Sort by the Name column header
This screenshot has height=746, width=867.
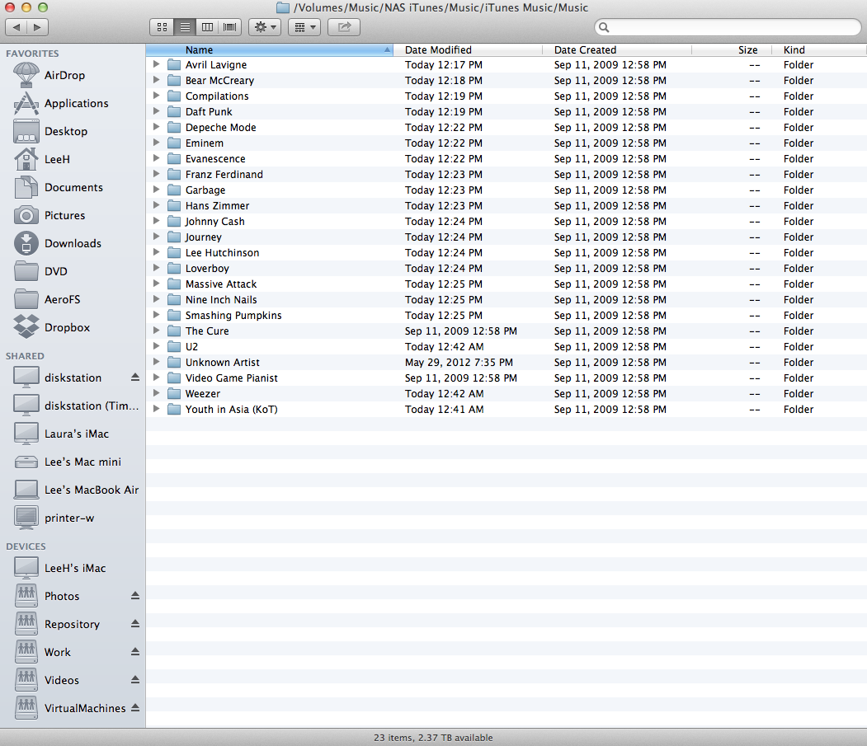[269, 49]
